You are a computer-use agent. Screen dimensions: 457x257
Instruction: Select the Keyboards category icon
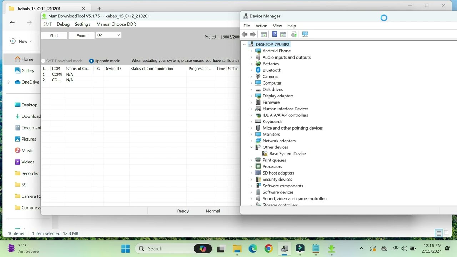pos(258,121)
